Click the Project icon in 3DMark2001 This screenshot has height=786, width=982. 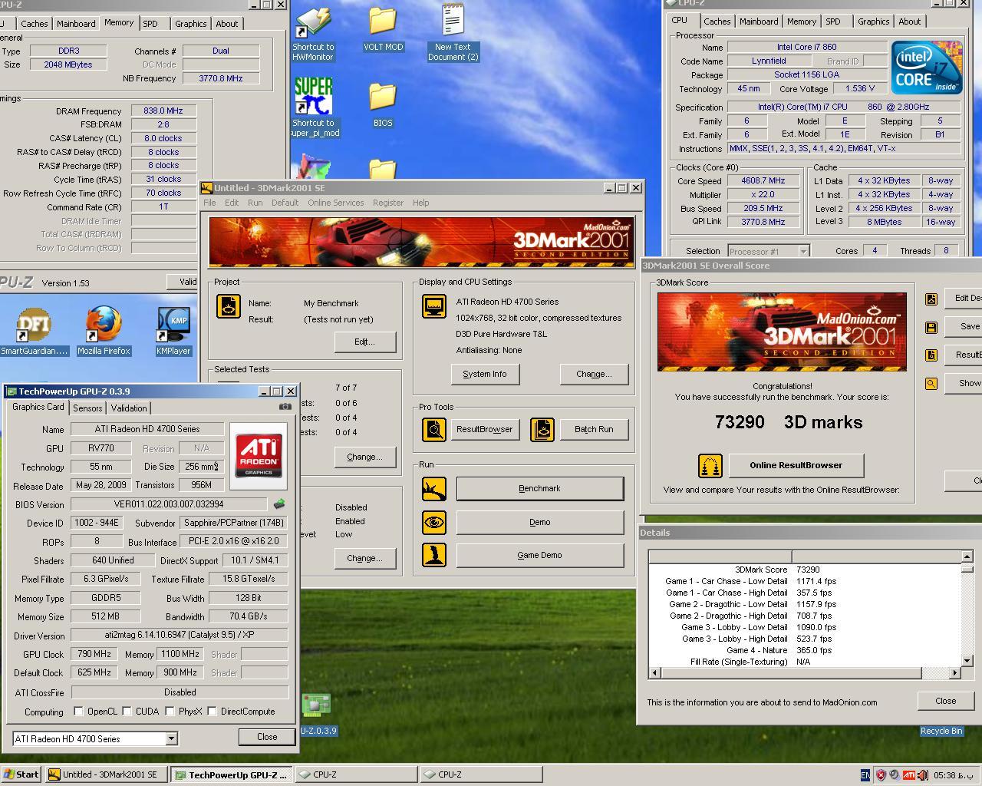click(x=229, y=306)
